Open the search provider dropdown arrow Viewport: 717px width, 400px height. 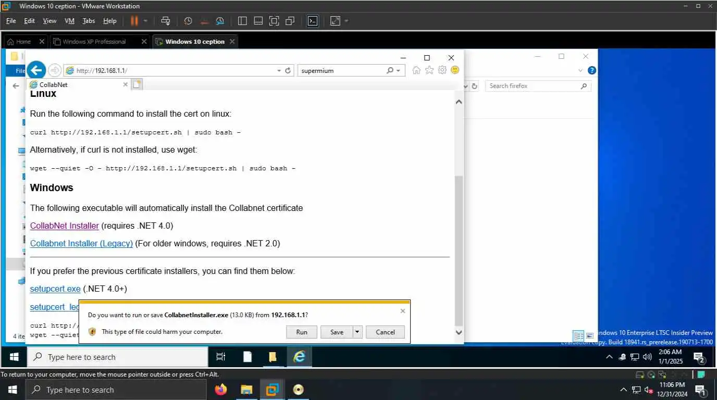(x=399, y=70)
